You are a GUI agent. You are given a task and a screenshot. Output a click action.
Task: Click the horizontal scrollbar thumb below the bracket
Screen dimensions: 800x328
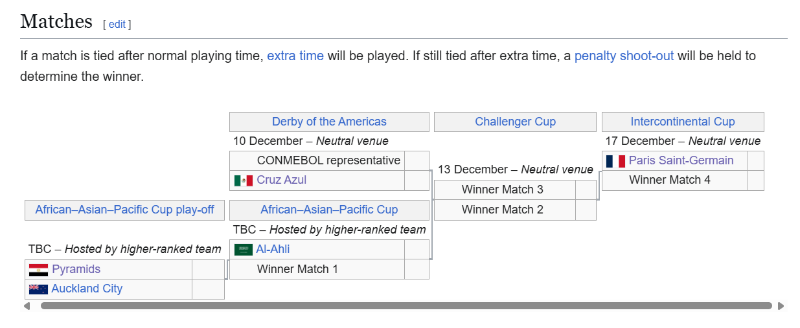point(406,306)
